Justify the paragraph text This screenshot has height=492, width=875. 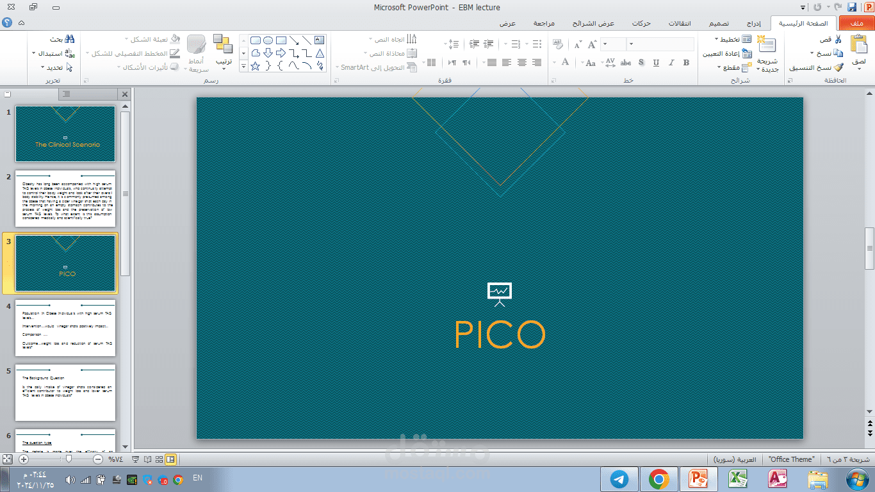click(x=491, y=63)
